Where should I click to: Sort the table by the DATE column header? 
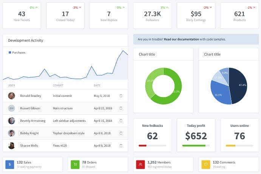pos(97,85)
